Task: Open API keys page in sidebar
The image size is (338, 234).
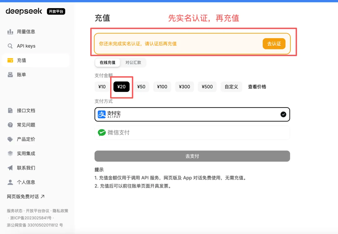Action: pos(35,46)
